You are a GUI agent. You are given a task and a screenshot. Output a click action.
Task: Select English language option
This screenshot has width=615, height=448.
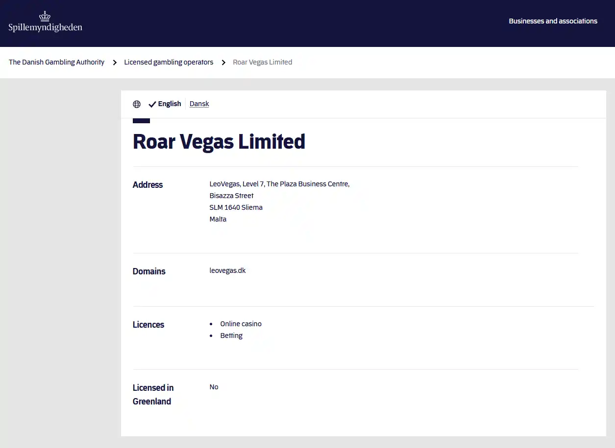(x=170, y=104)
